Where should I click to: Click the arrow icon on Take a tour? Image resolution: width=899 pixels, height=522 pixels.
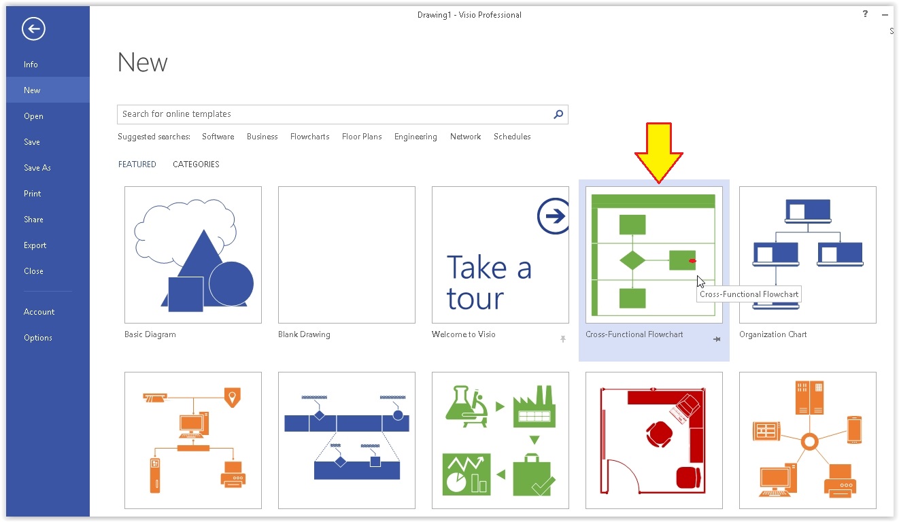pyautogui.click(x=554, y=216)
